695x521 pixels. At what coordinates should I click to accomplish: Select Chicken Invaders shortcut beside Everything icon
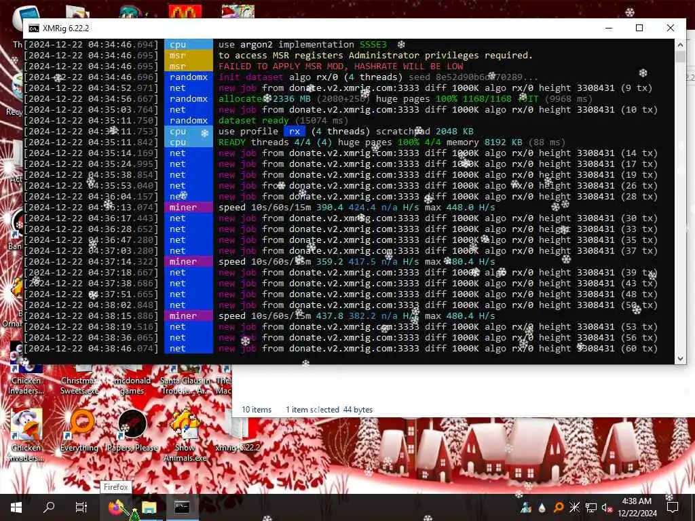point(26,435)
